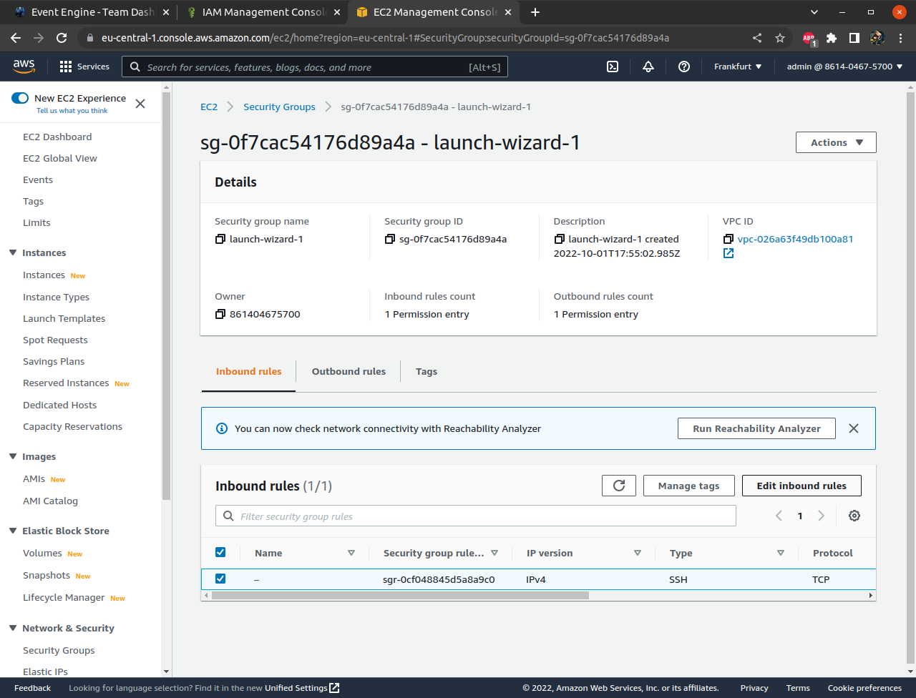916x698 pixels.
Task: Click the browser address bar URL
Action: [x=385, y=38]
